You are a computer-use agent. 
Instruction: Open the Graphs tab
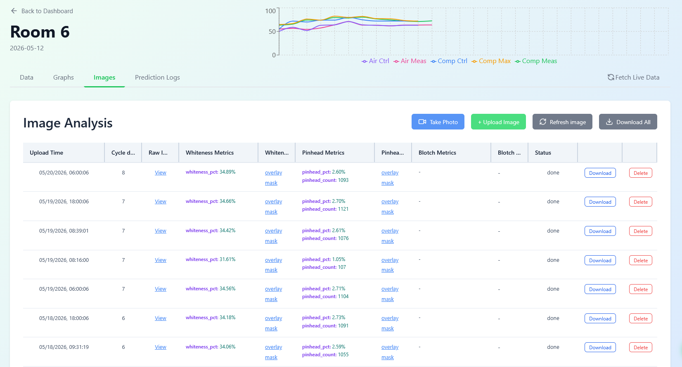pyautogui.click(x=64, y=78)
